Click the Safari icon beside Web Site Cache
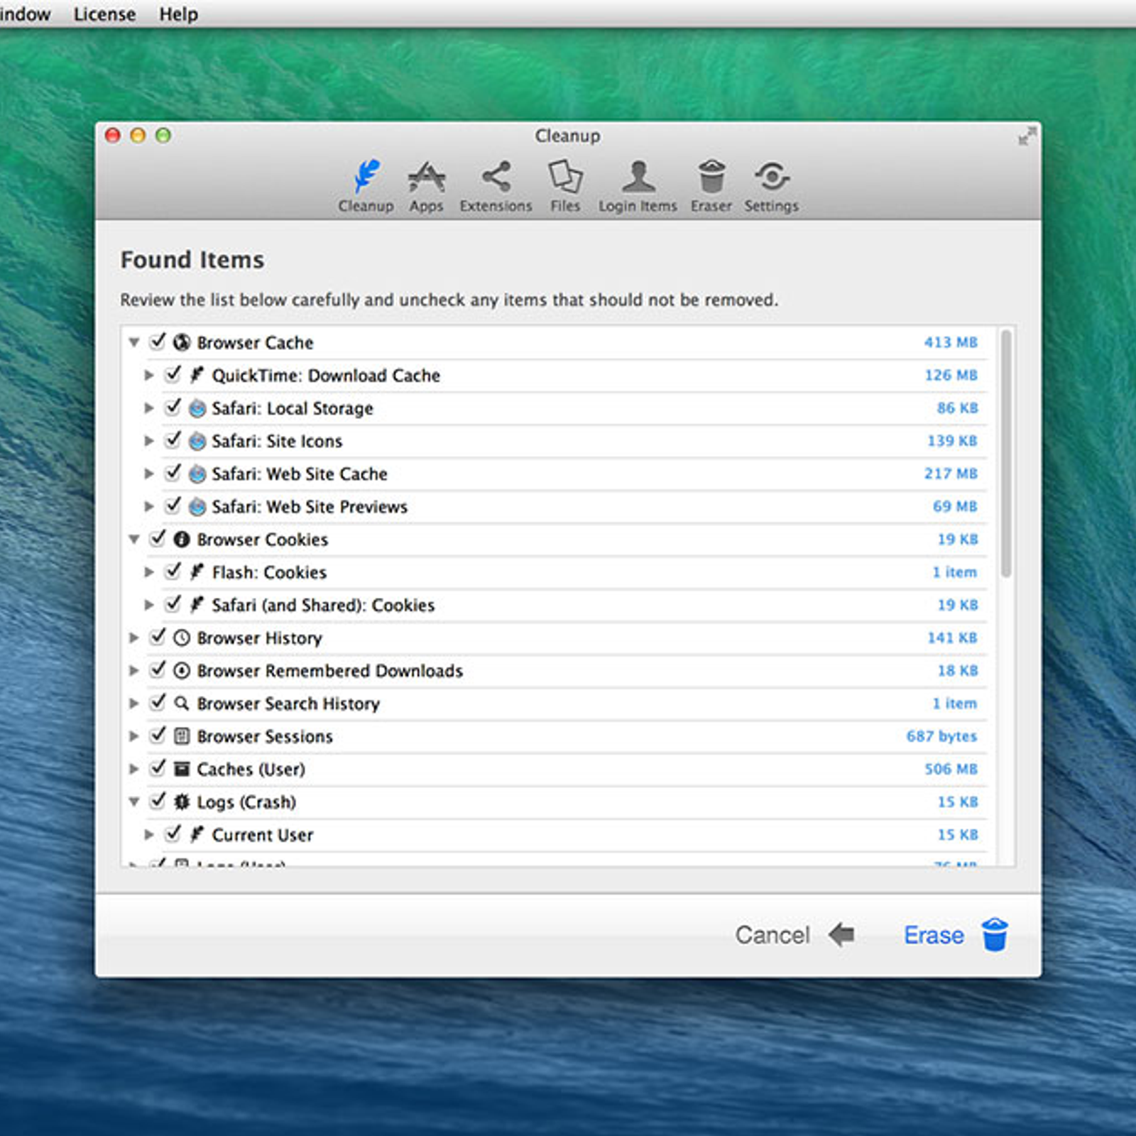The image size is (1136, 1136). click(197, 474)
